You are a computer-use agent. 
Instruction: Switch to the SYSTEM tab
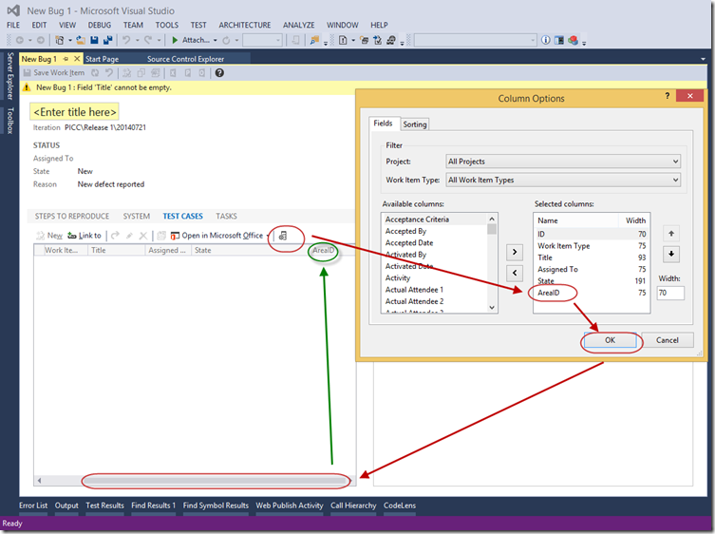[137, 217]
